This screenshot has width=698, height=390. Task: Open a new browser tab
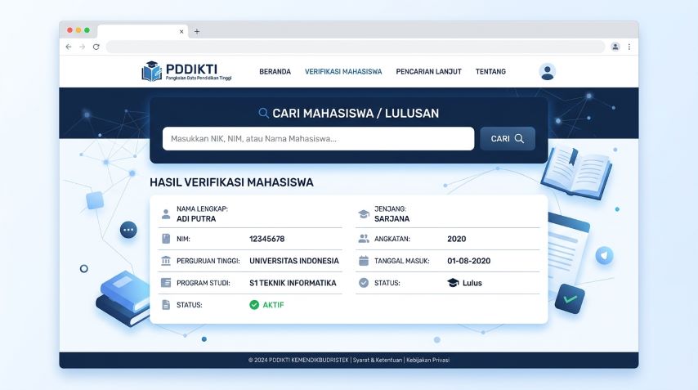point(197,32)
